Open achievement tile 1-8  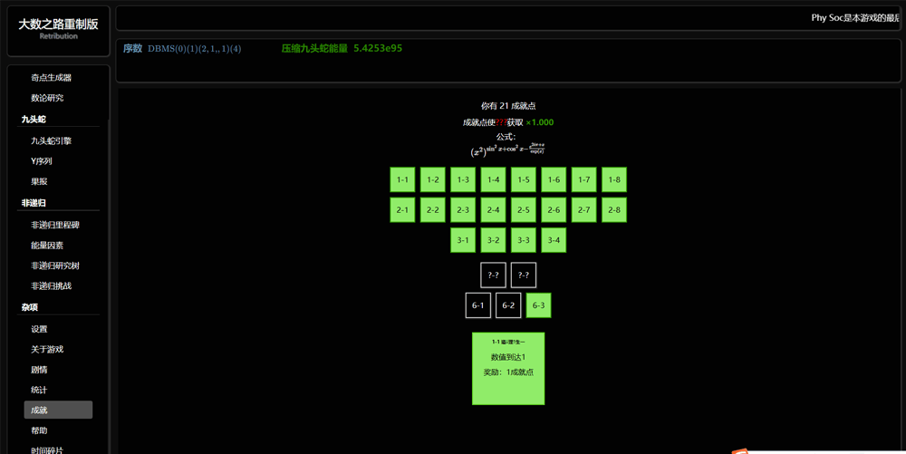click(614, 179)
